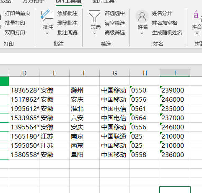Open the 方方格子 ribbon tab
The height and width of the screenshot is (193, 202).
34,2
